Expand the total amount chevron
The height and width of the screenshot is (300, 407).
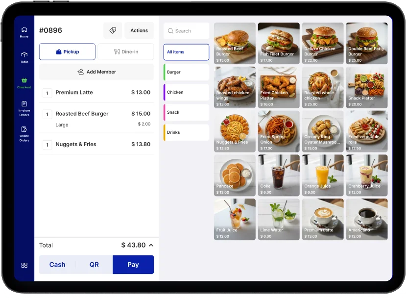(x=151, y=245)
